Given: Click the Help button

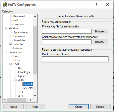Looking at the screenshot, I should pos(35,107).
